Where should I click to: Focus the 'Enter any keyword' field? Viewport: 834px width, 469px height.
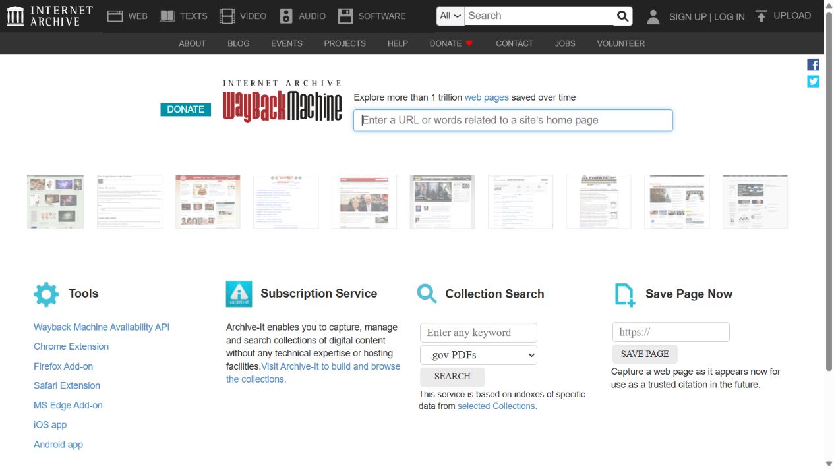[x=479, y=333]
